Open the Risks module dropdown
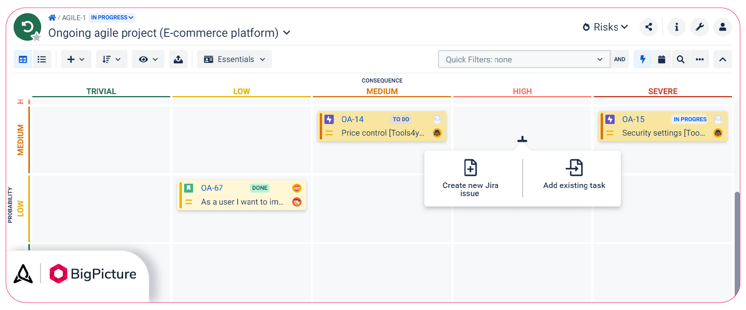The height and width of the screenshot is (310, 746). click(x=605, y=27)
